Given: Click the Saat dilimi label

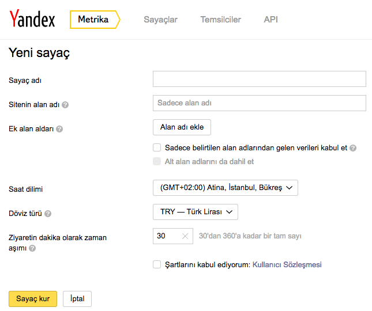Looking at the screenshot, I should 25,189.
